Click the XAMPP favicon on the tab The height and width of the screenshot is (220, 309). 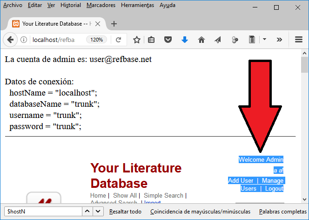click(x=16, y=24)
